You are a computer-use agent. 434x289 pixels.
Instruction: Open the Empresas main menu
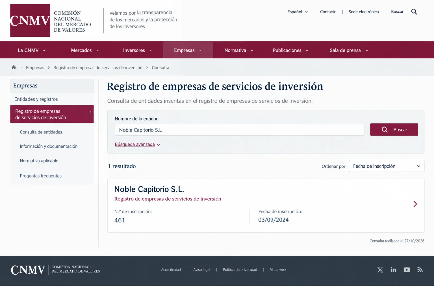click(x=188, y=50)
